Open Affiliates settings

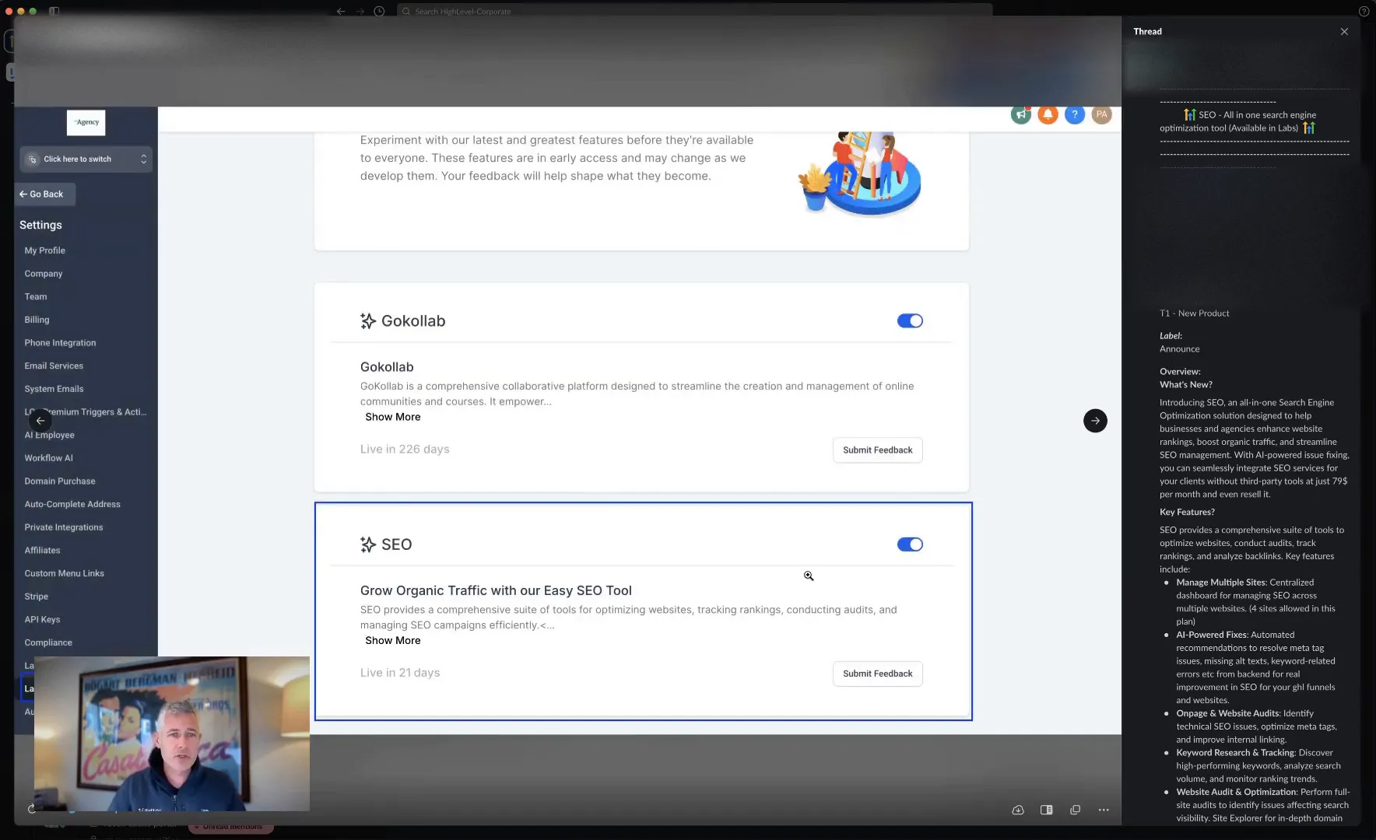[42, 551]
